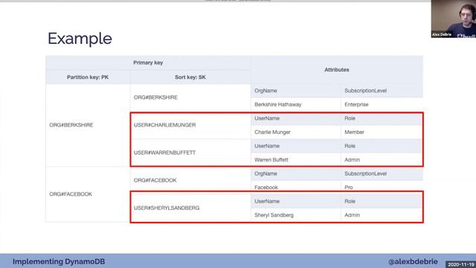Click the 'Warren Buffett' UserName value

(x=271, y=160)
